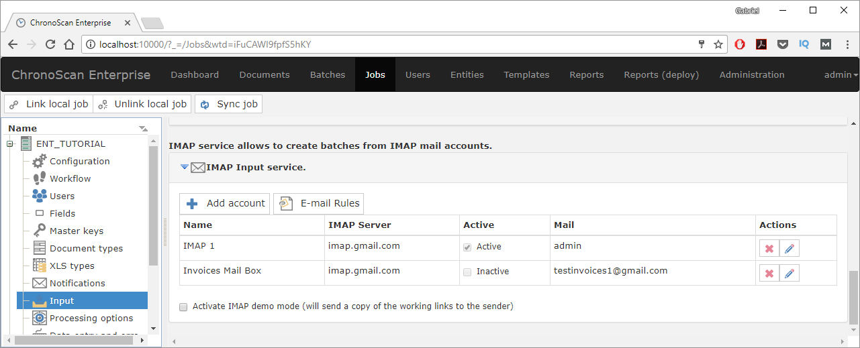Click the Link local job button
860x348 pixels.
48,104
